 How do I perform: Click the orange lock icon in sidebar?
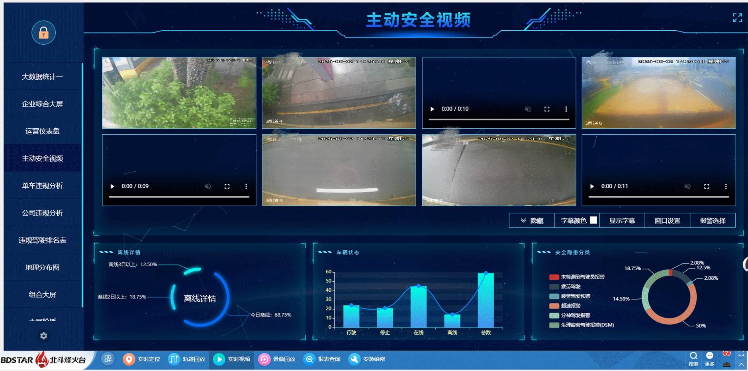pyautogui.click(x=43, y=33)
